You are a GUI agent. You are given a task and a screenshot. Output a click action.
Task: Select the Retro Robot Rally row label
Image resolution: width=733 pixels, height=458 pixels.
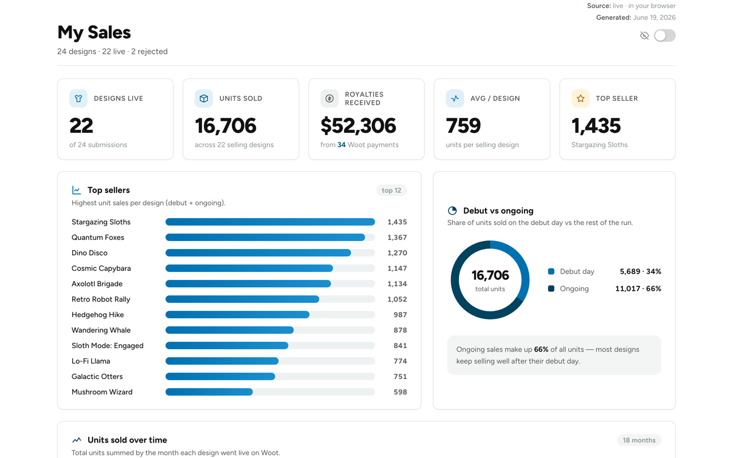101,299
